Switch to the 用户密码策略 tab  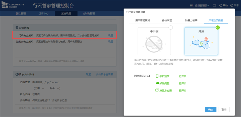coord(143,20)
